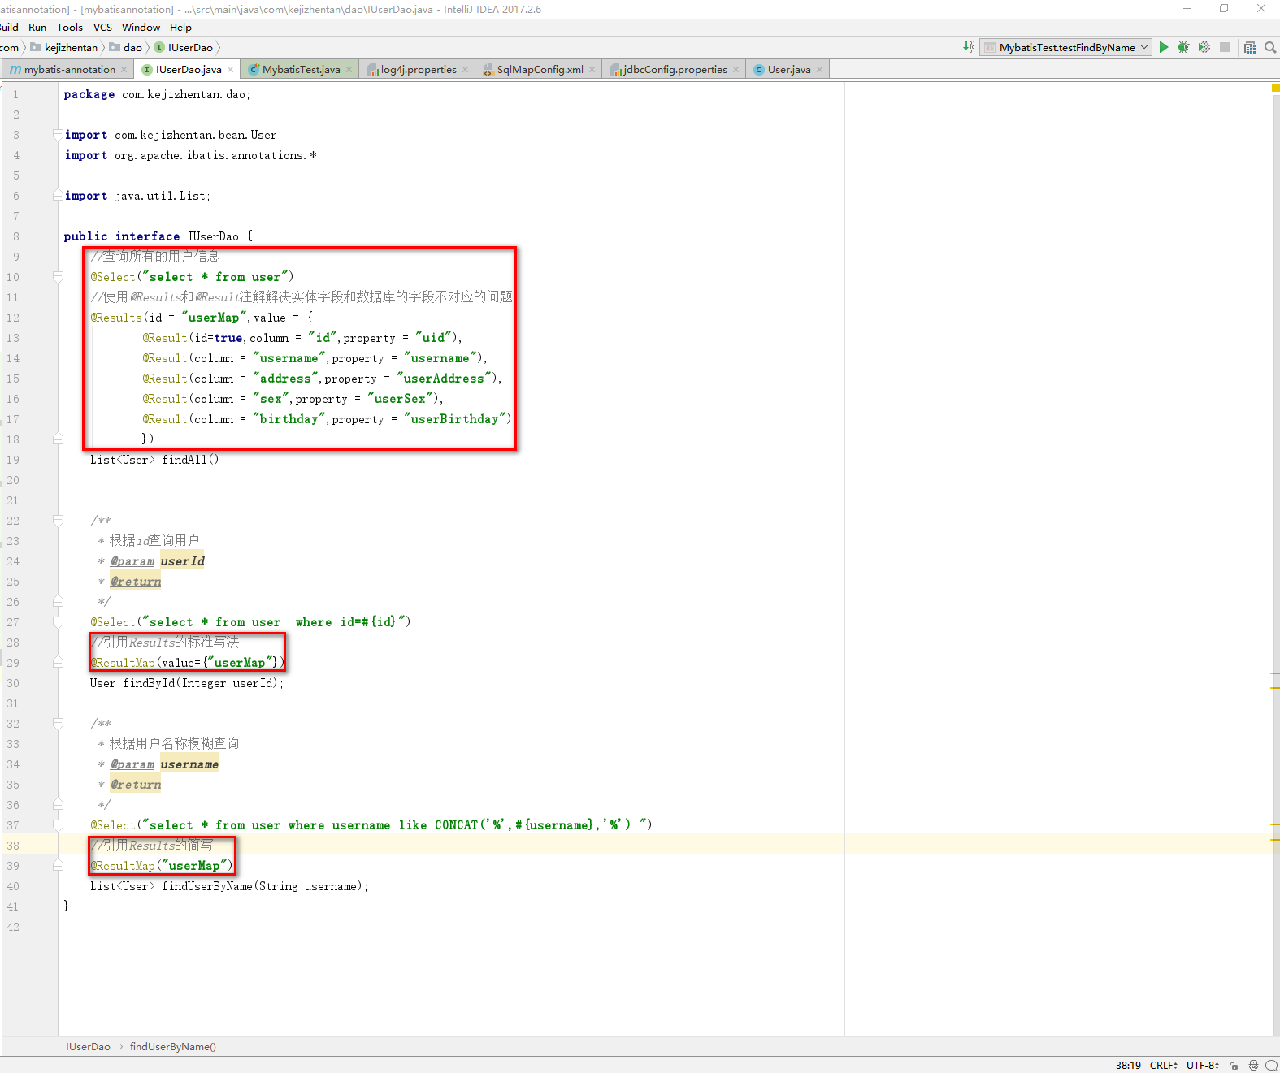Image resolution: width=1280 pixels, height=1073 pixels.
Task: Close the IUserDao.java tab
Action: pyautogui.click(x=231, y=70)
